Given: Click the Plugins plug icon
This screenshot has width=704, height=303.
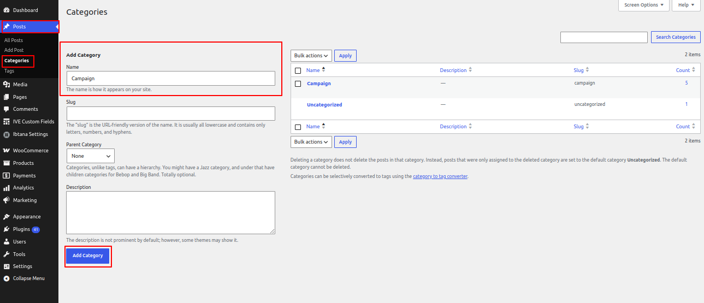Looking at the screenshot, I should point(7,229).
